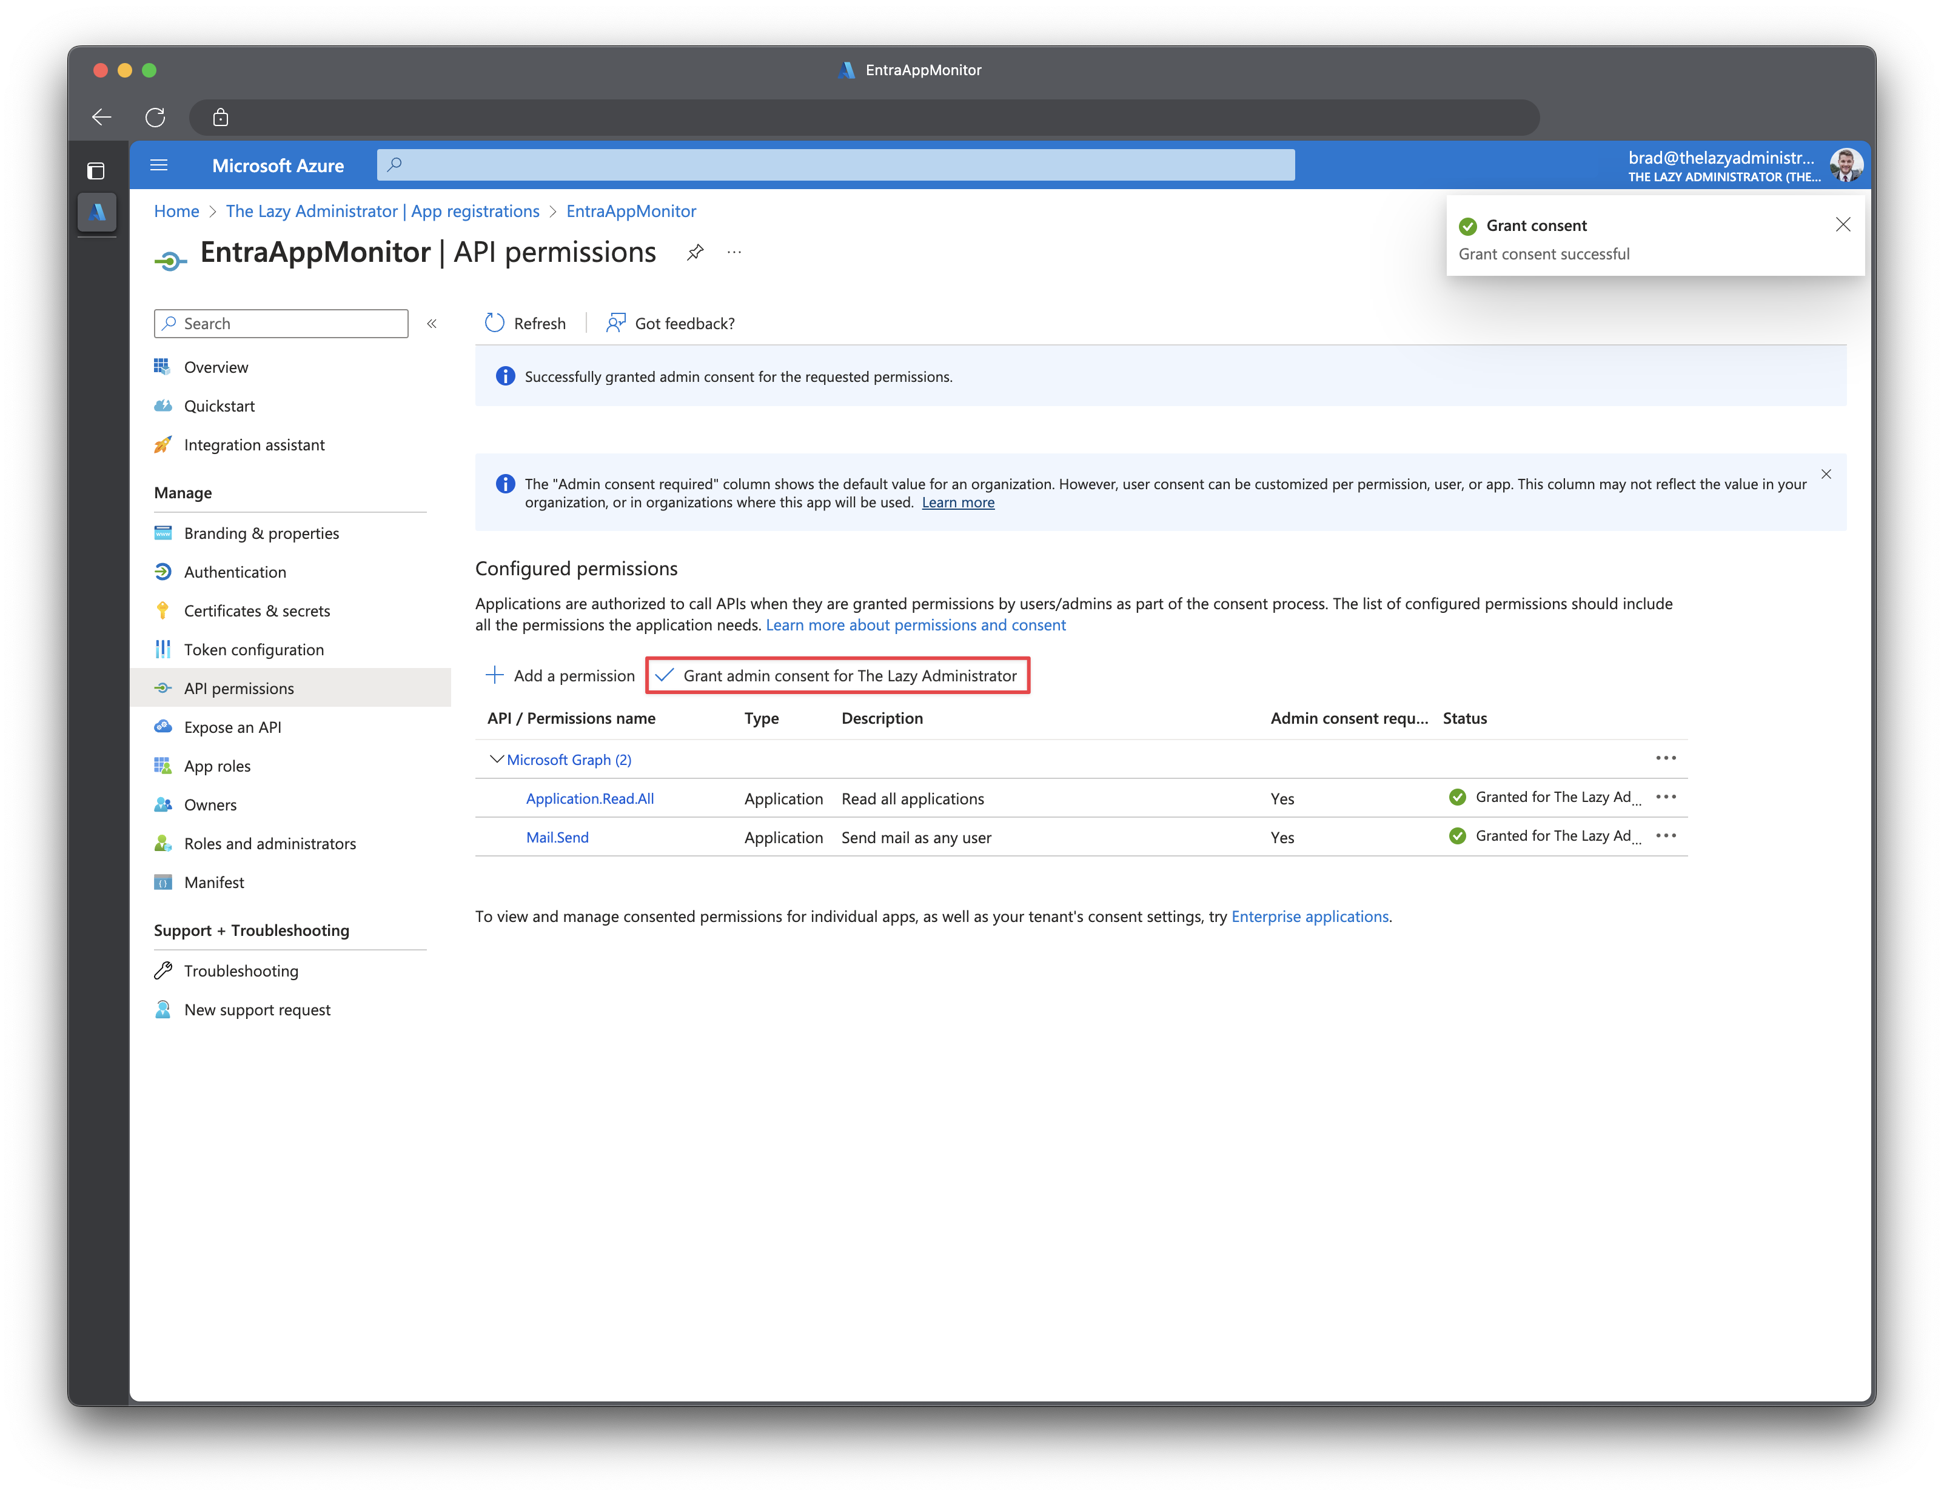The image size is (1944, 1496).
Task: Click the Azure top search bar
Action: [x=836, y=165]
